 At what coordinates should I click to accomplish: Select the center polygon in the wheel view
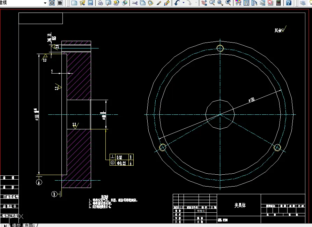pos(220,115)
